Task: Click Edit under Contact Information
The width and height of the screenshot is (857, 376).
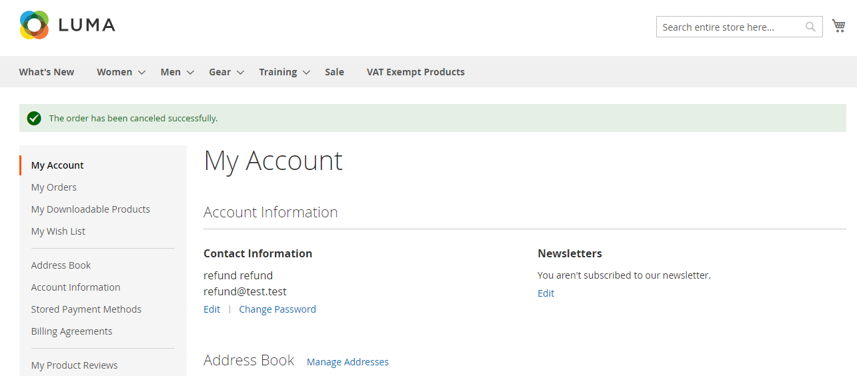Action: pyautogui.click(x=211, y=309)
